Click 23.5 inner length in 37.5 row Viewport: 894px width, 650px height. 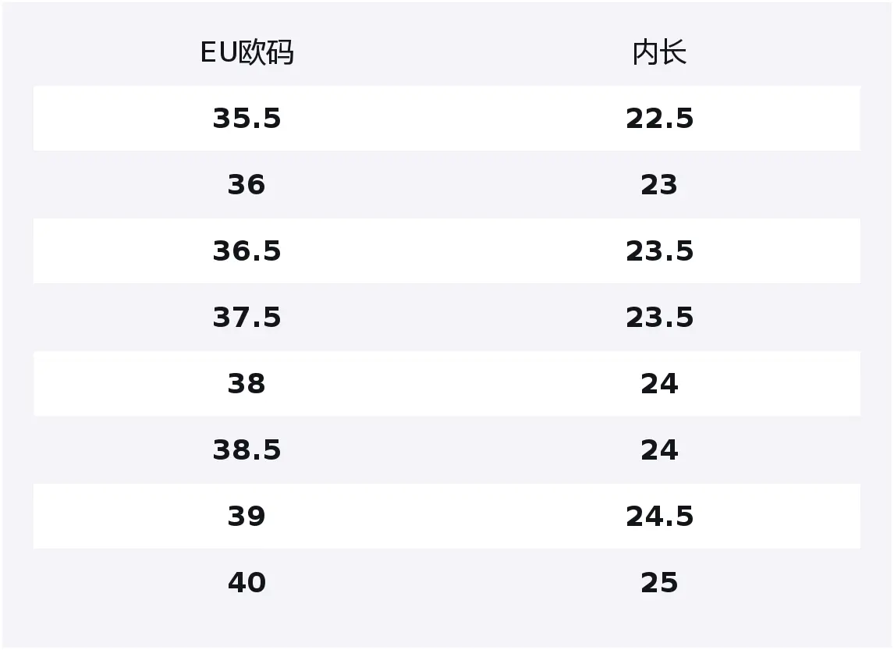pos(659,318)
